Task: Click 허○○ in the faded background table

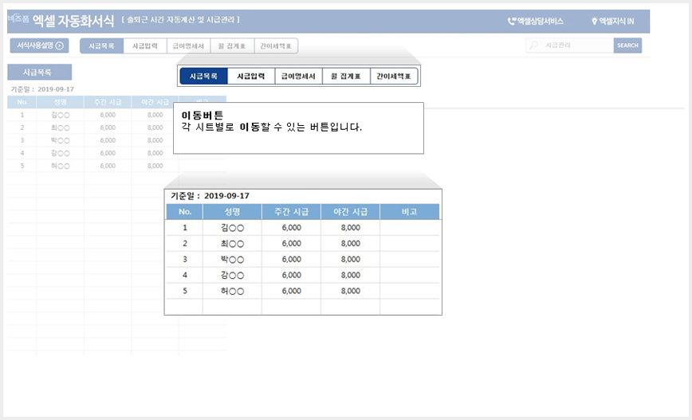Action: coord(61,167)
